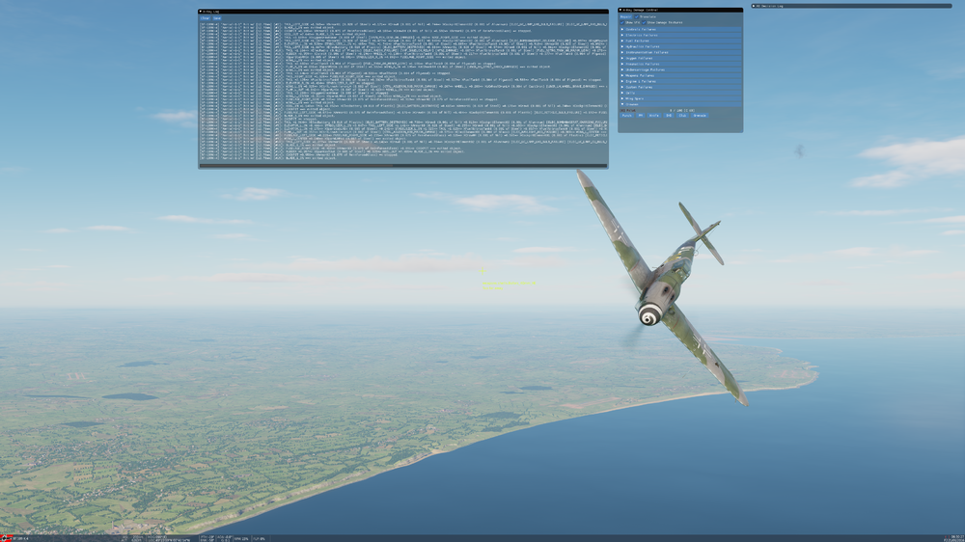Expand the Electrics Failures section
Viewport: 965px width, 542px height.
(x=680, y=35)
